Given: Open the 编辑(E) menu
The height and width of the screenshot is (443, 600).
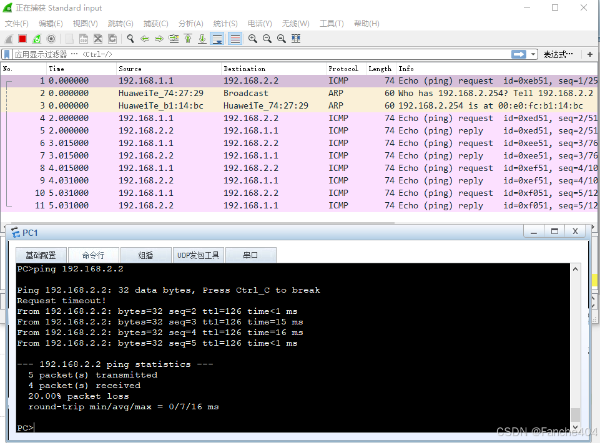Looking at the screenshot, I should [51, 24].
